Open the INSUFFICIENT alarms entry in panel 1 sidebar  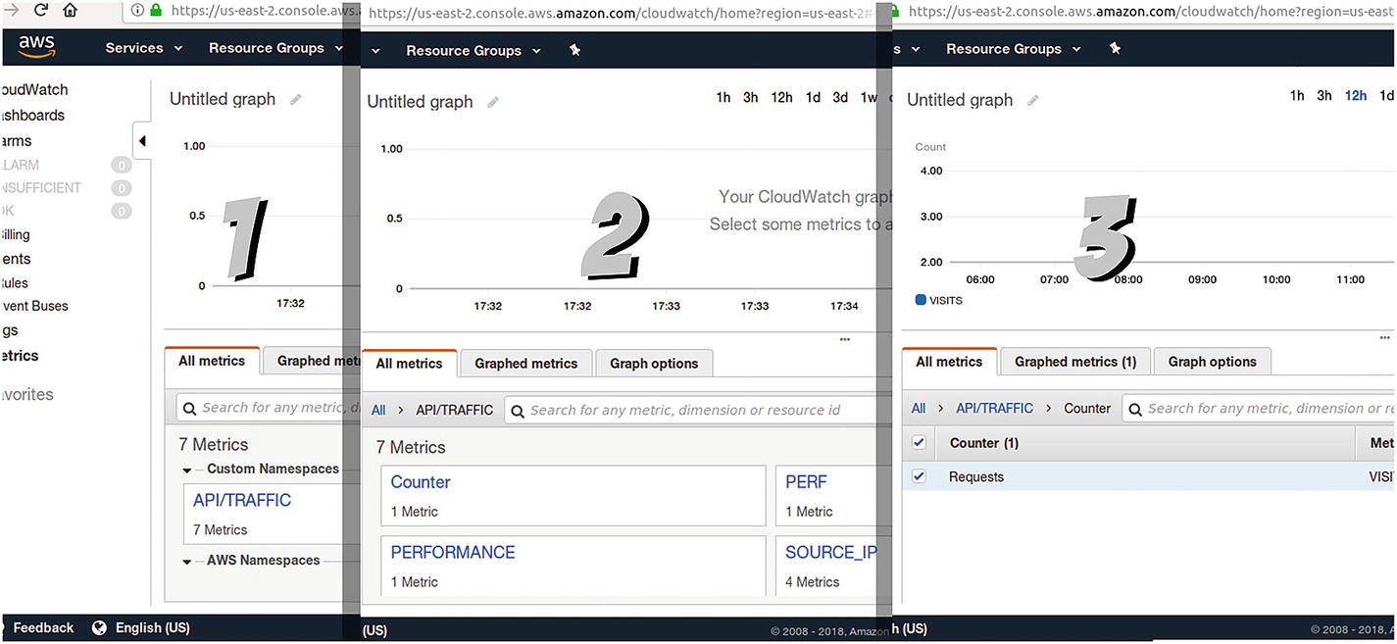coord(41,187)
